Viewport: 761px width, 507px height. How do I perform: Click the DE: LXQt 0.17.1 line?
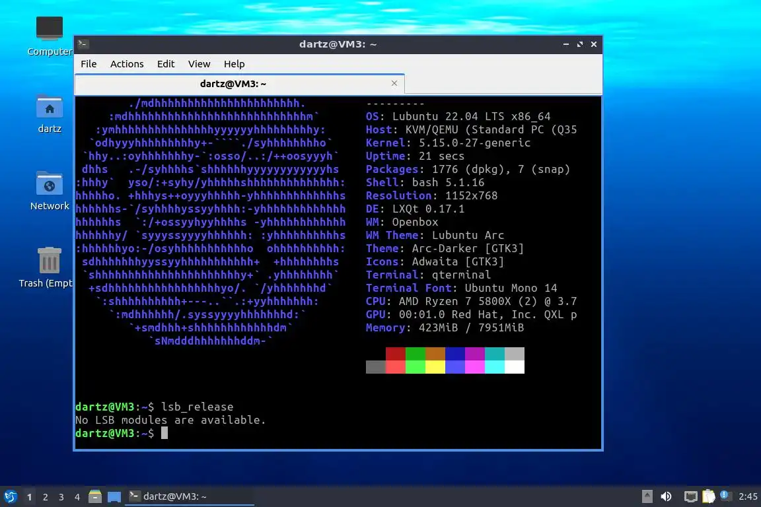(415, 209)
